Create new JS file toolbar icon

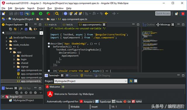tap(76, 14)
